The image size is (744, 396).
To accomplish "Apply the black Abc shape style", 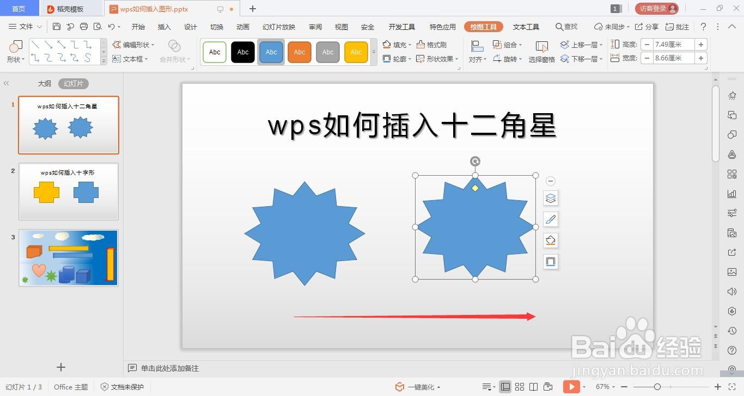I will point(243,52).
